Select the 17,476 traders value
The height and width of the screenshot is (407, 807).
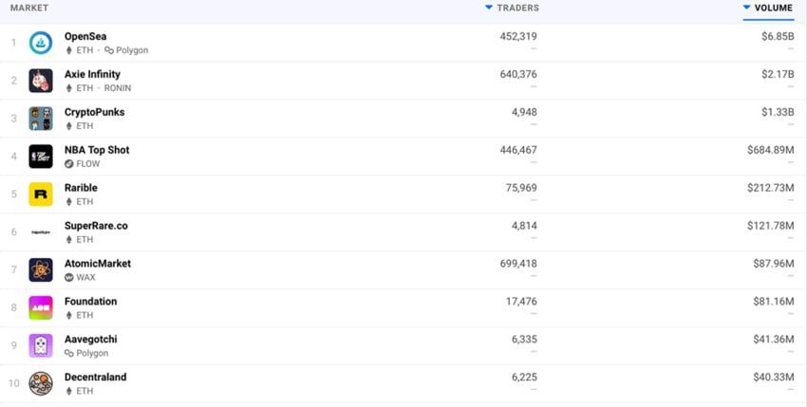pos(521,301)
